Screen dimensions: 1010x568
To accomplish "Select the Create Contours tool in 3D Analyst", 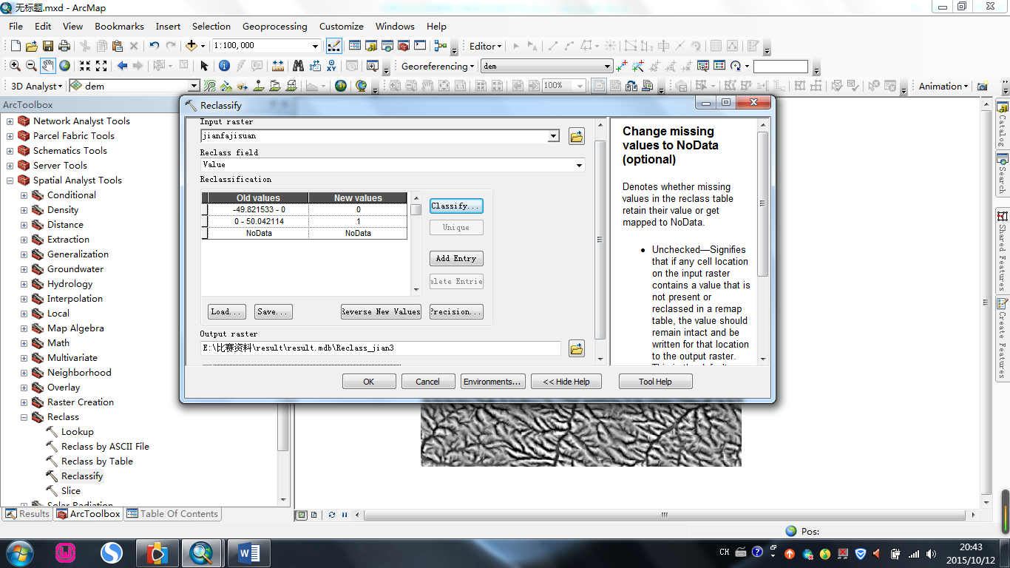I will point(210,86).
